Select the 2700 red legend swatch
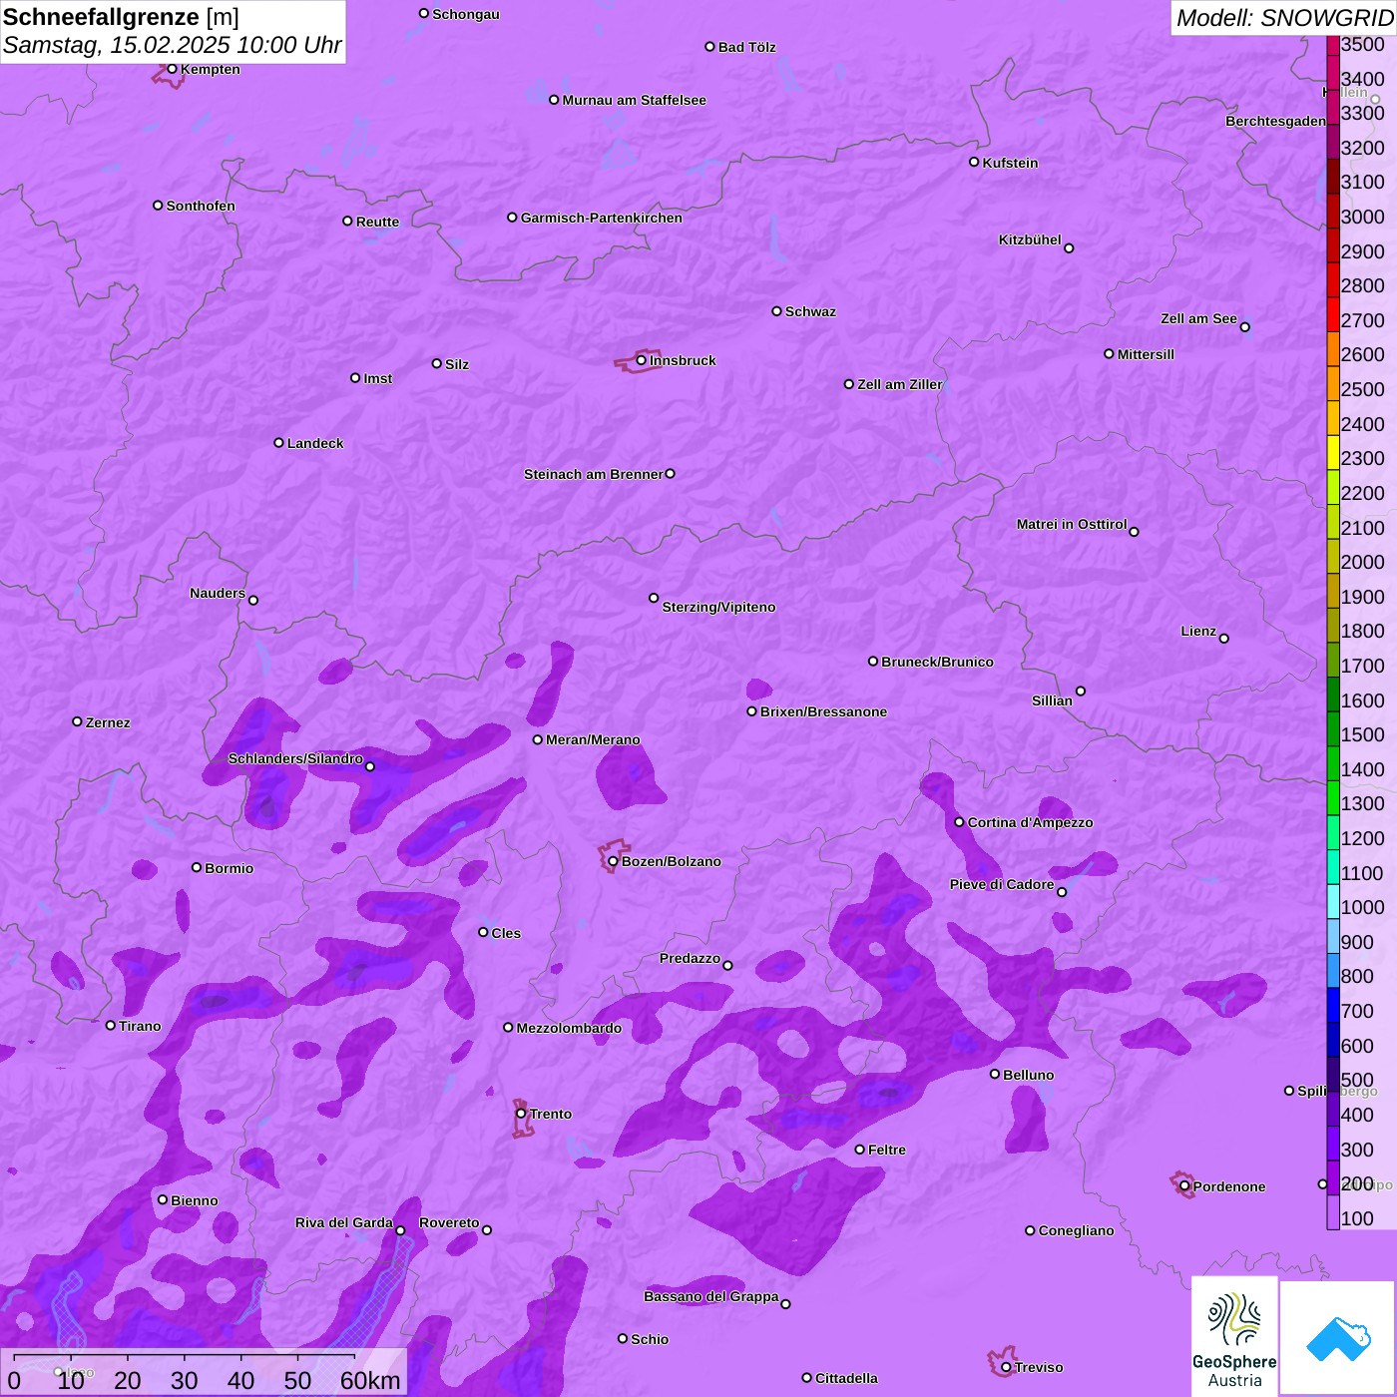 (x=1333, y=314)
